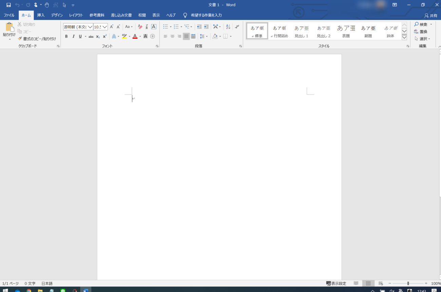The image size is (441, 292).
Task: Toggle Bold formatting
Action: 66,36
